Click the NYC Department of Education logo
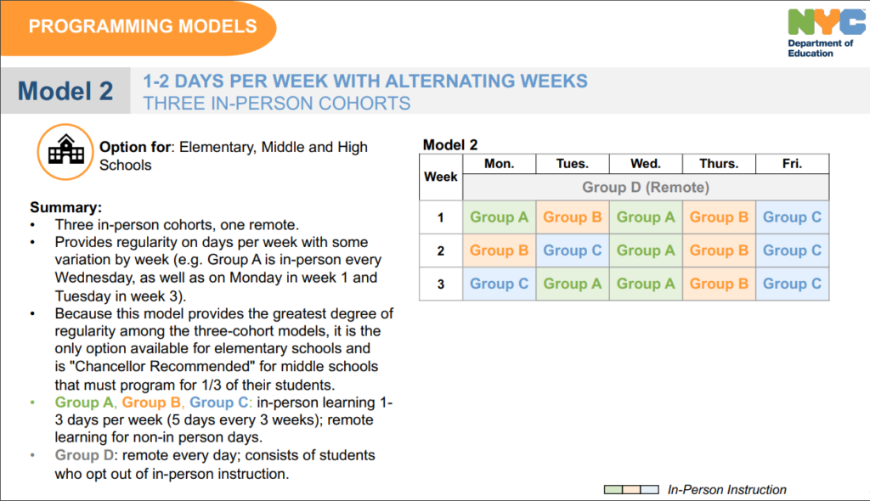Screen dimensions: 870x501 [x=821, y=33]
